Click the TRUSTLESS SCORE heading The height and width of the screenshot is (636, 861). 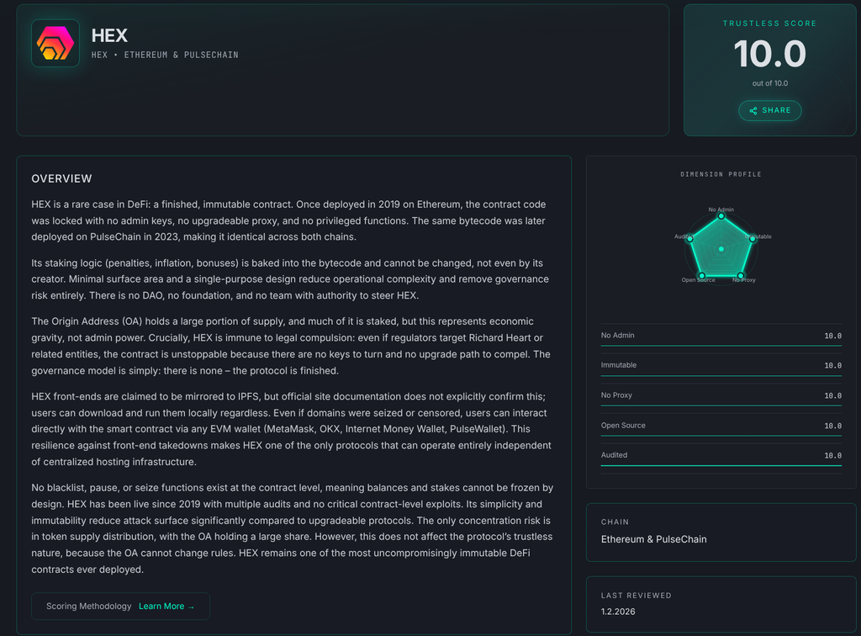(770, 24)
